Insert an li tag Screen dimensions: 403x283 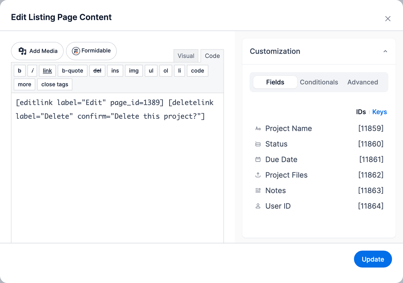[x=180, y=71]
